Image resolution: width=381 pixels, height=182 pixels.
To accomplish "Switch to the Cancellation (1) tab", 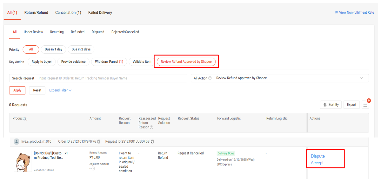I will click(x=68, y=13).
